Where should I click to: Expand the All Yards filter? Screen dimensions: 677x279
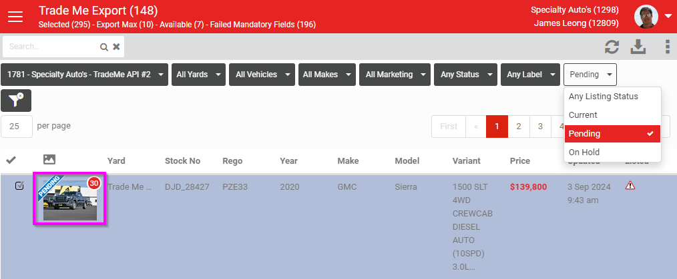point(198,75)
